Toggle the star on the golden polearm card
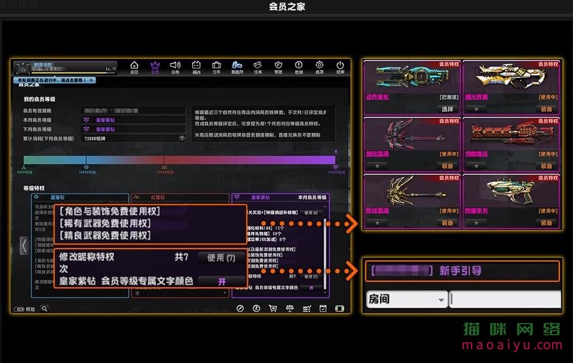 pyautogui.click(x=377, y=222)
